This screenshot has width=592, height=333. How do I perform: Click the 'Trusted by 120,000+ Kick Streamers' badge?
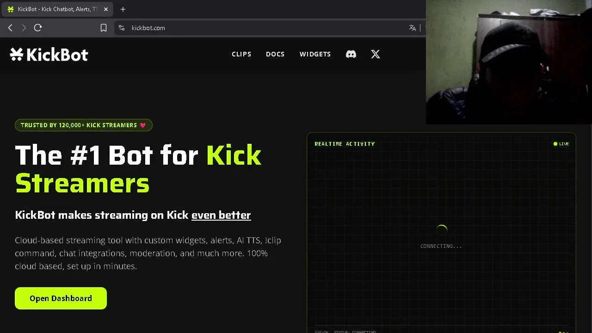pos(84,125)
